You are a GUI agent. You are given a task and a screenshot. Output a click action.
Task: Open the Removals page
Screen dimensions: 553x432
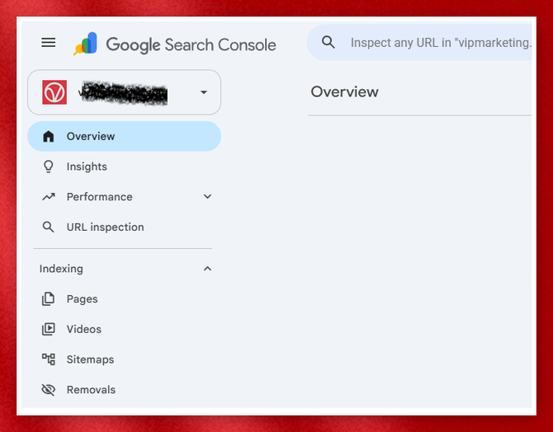click(124, 390)
